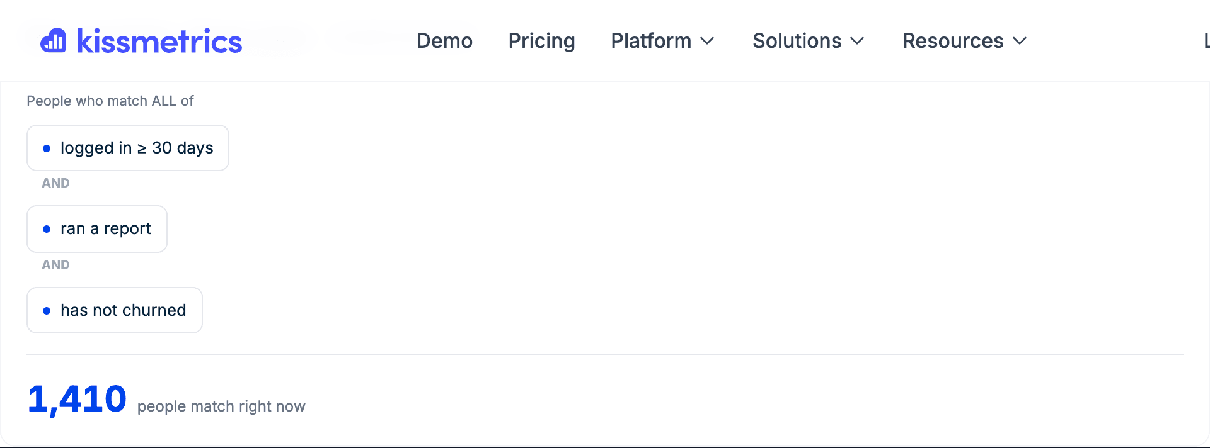Click the chevron next to Resources
This screenshot has height=448, width=1210.
coord(1020,42)
